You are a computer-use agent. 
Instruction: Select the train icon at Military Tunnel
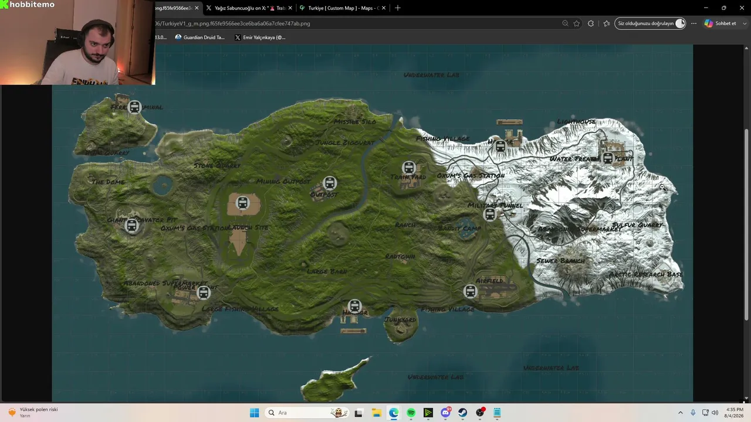(x=490, y=215)
